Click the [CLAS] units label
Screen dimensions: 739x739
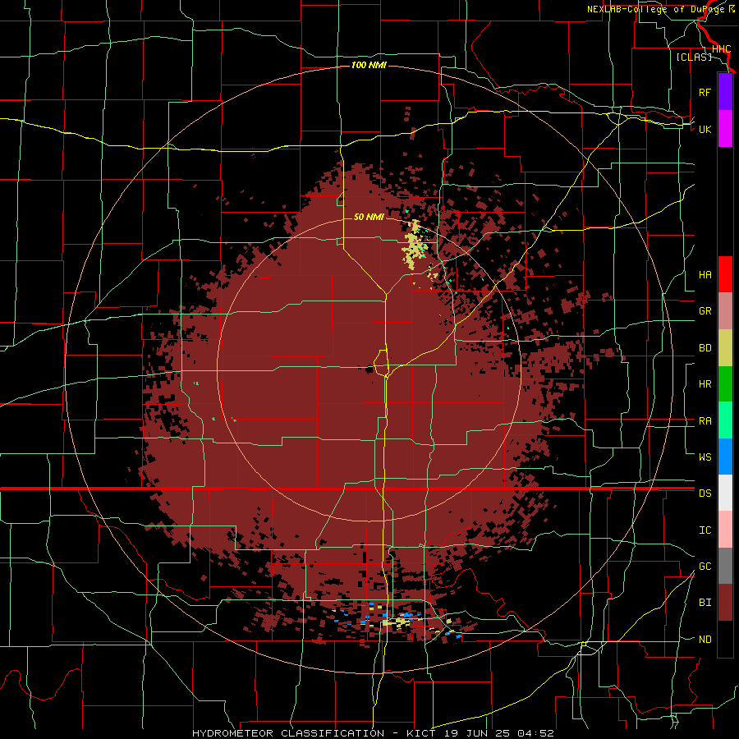point(694,57)
